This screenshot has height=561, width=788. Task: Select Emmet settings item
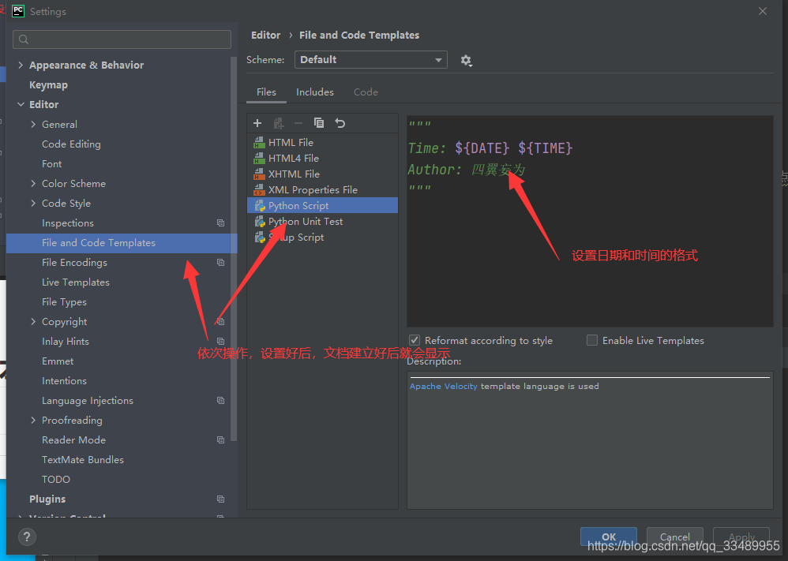click(x=58, y=361)
